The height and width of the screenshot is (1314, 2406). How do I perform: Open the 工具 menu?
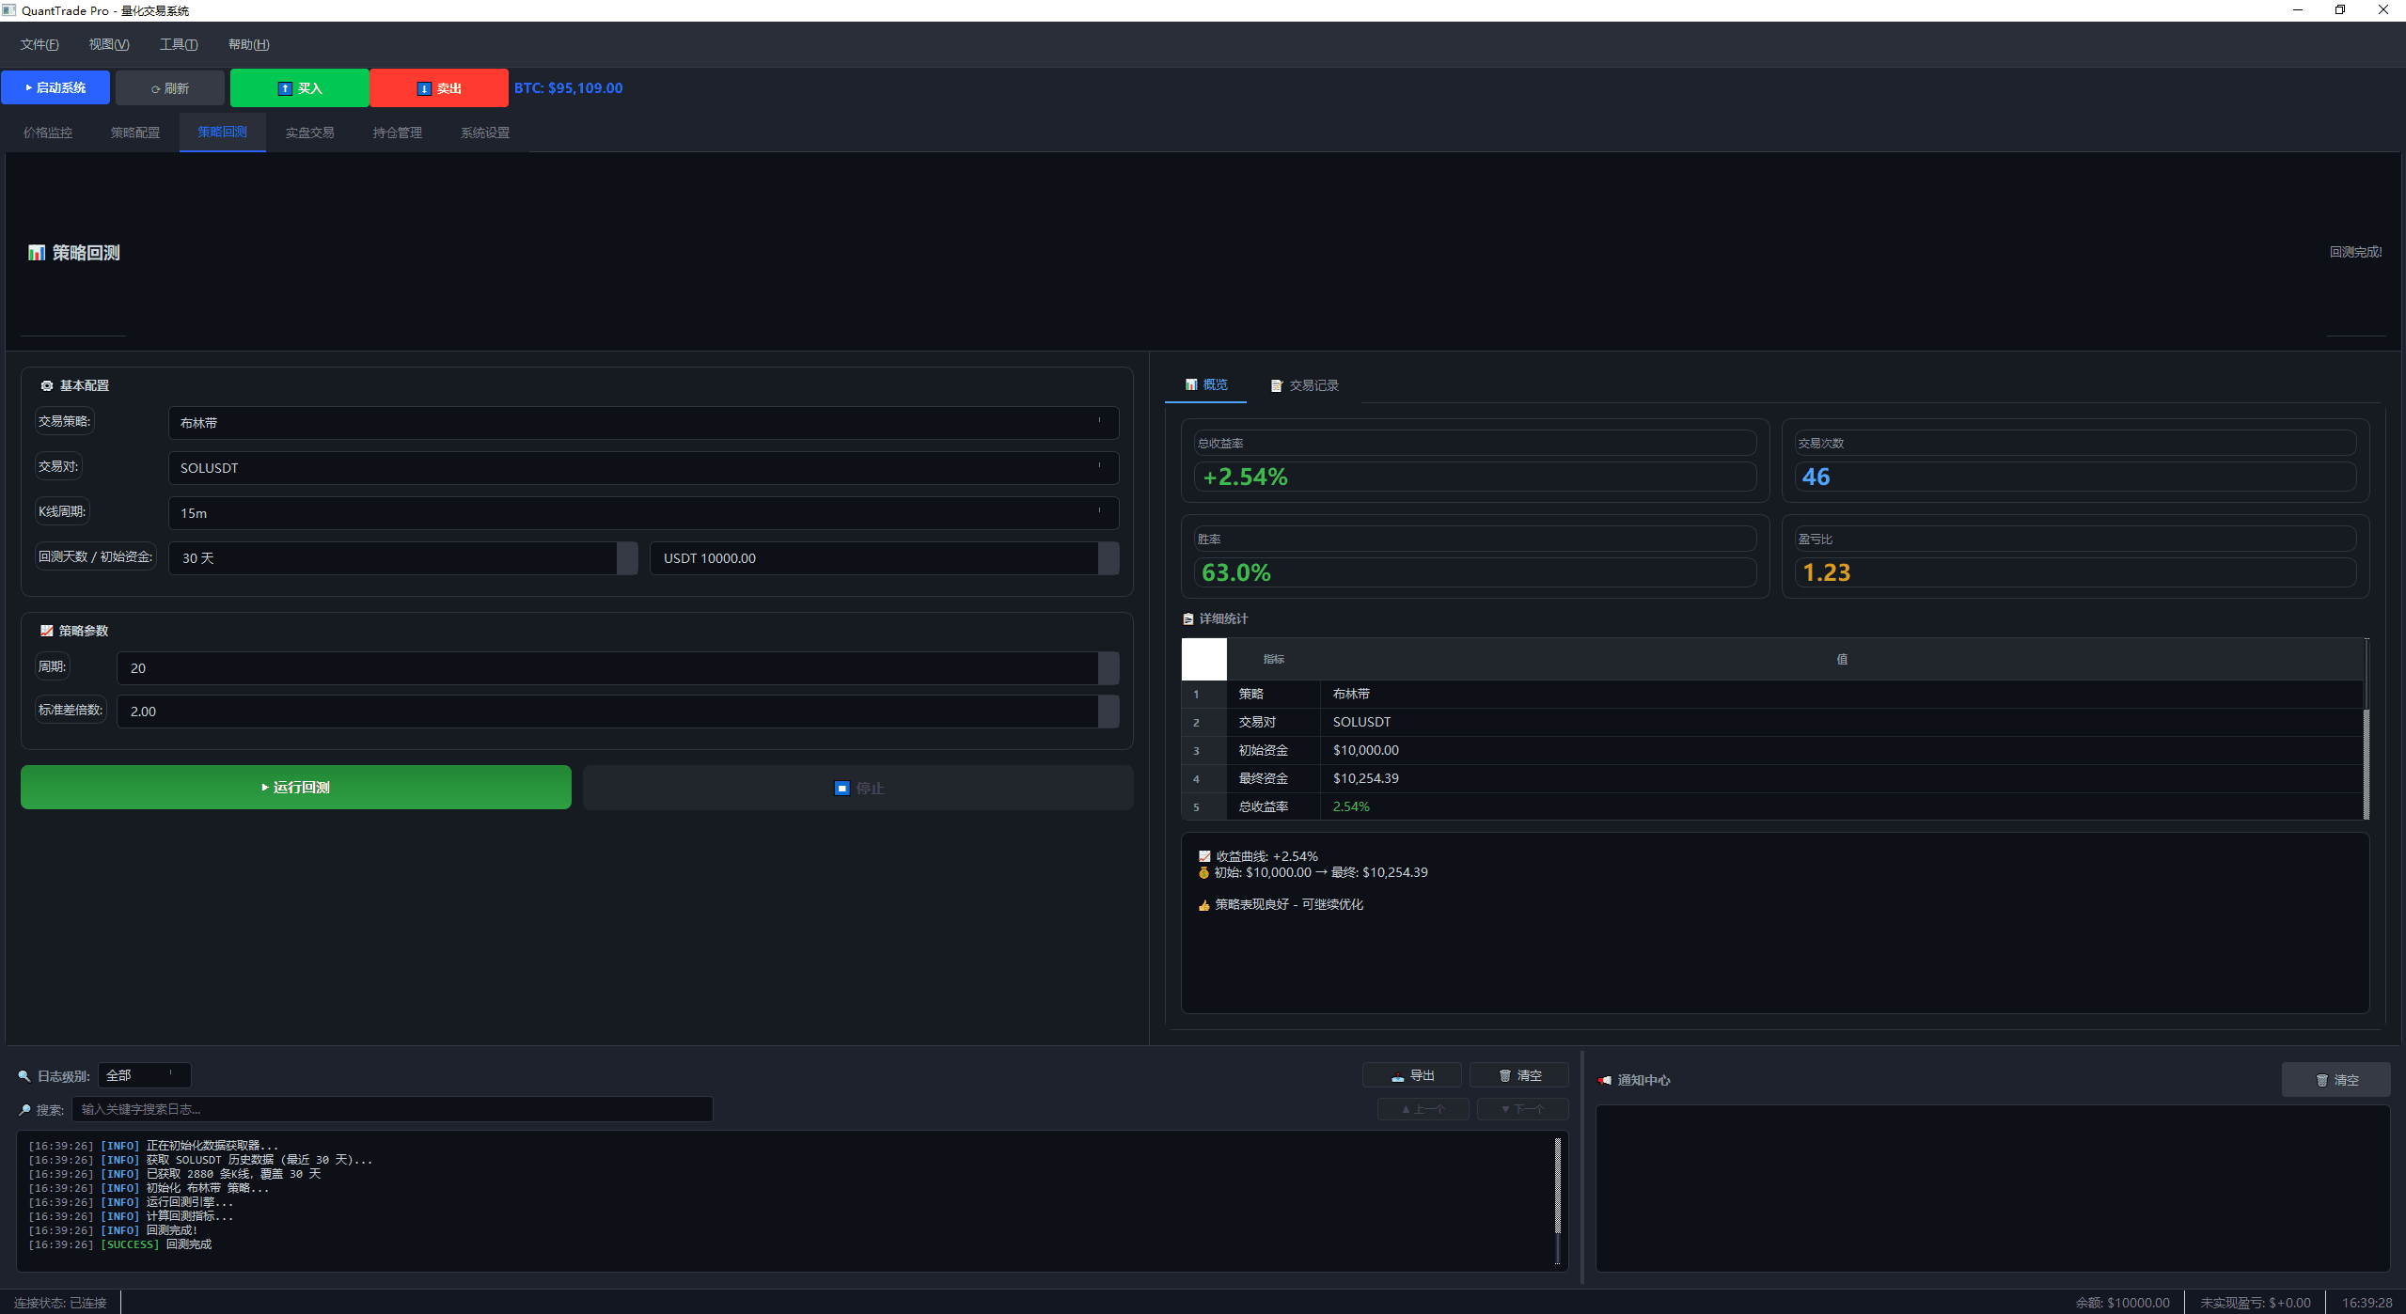coord(178,44)
